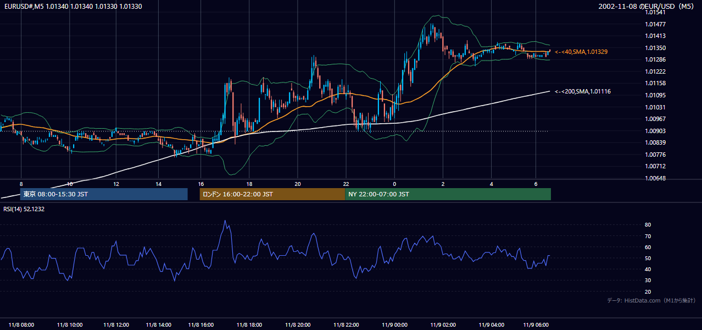Click hour tick 20 under price chart
702x330 pixels.
(x=297, y=184)
